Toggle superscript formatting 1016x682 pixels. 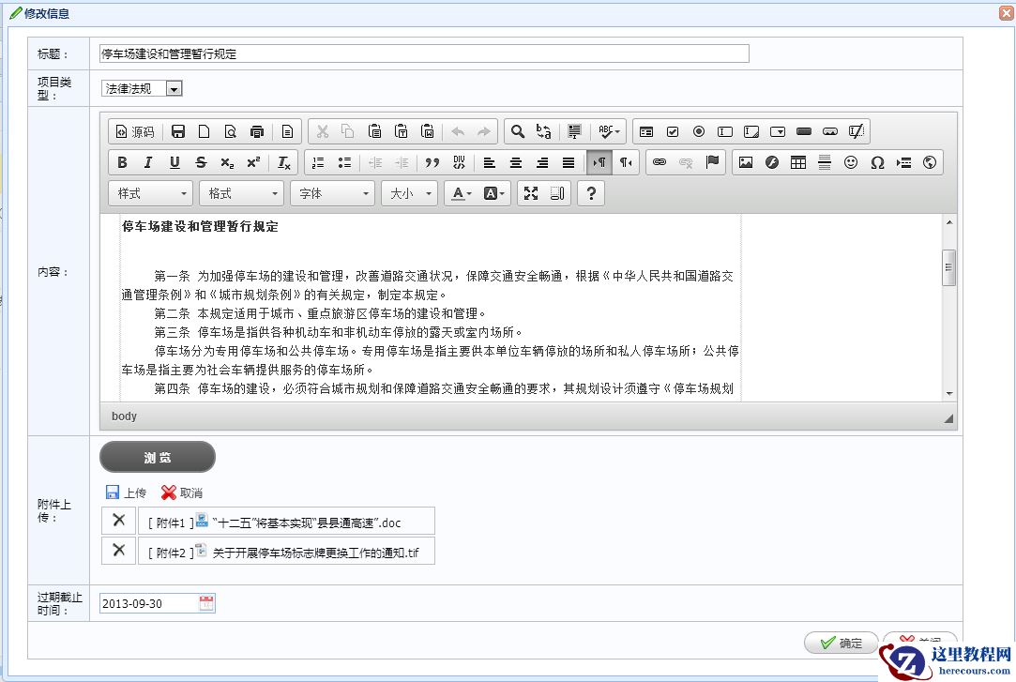coord(253,162)
